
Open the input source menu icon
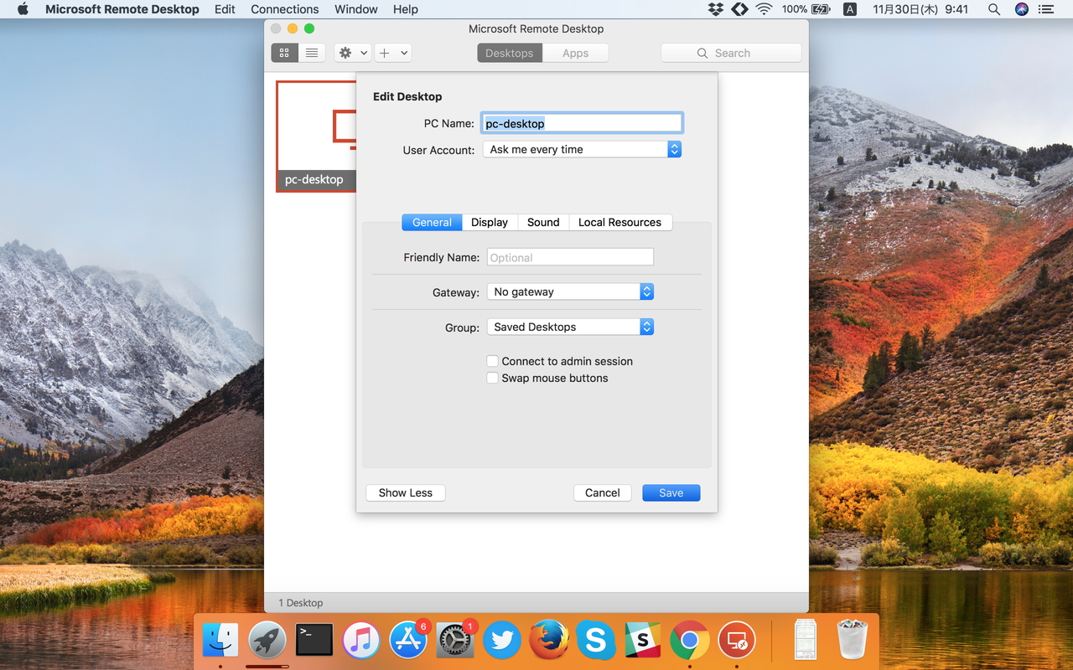(x=849, y=9)
